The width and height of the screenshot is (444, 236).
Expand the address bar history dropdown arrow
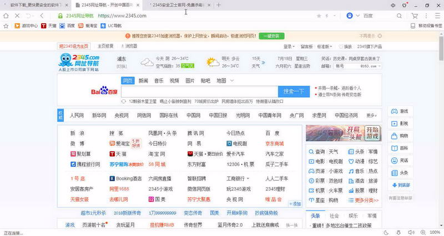[x=335, y=16]
